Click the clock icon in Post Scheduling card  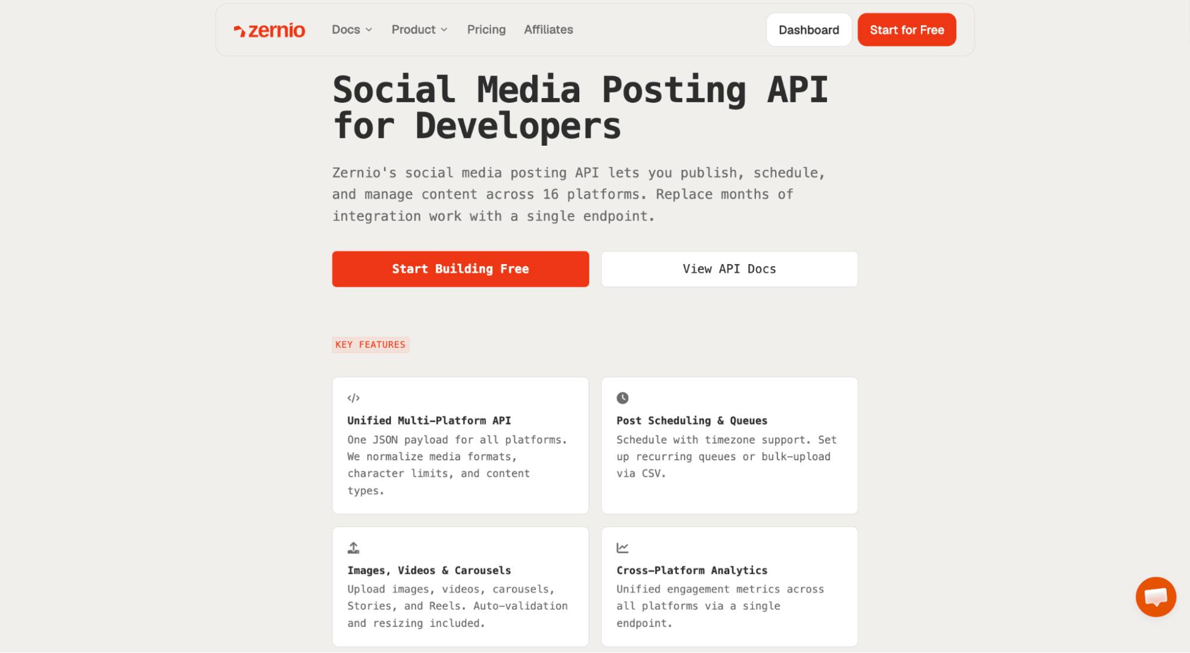(623, 398)
